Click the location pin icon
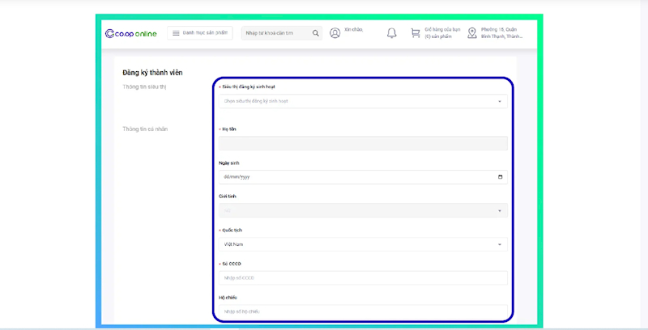Screen dimensions: 648x330 click(472, 33)
